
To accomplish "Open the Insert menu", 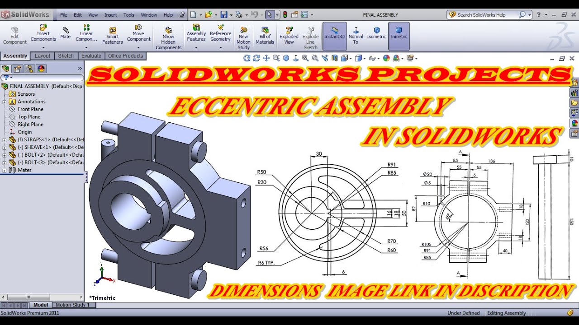I will coord(110,15).
